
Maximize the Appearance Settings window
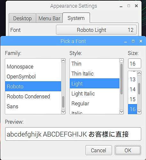129,6
